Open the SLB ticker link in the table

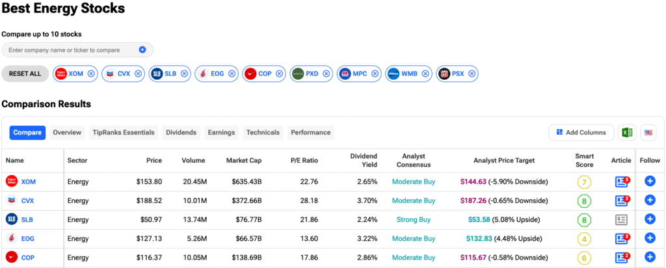27,220
